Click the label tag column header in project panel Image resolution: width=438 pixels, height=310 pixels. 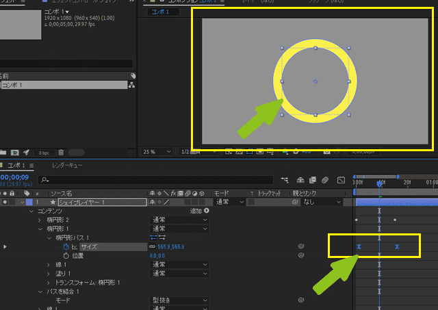[133, 76]
